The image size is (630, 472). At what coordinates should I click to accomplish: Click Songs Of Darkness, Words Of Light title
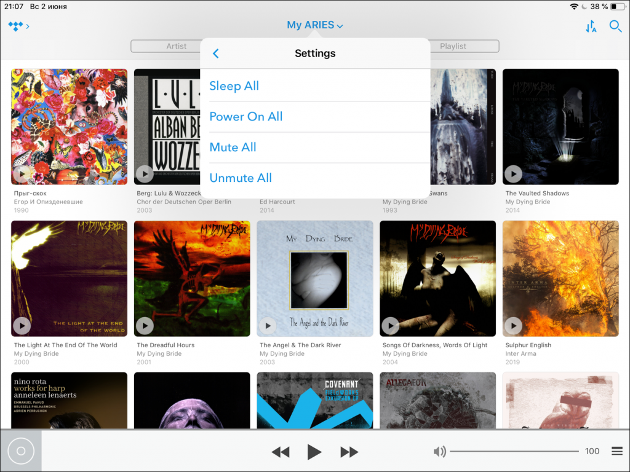[x=435, y=345]
